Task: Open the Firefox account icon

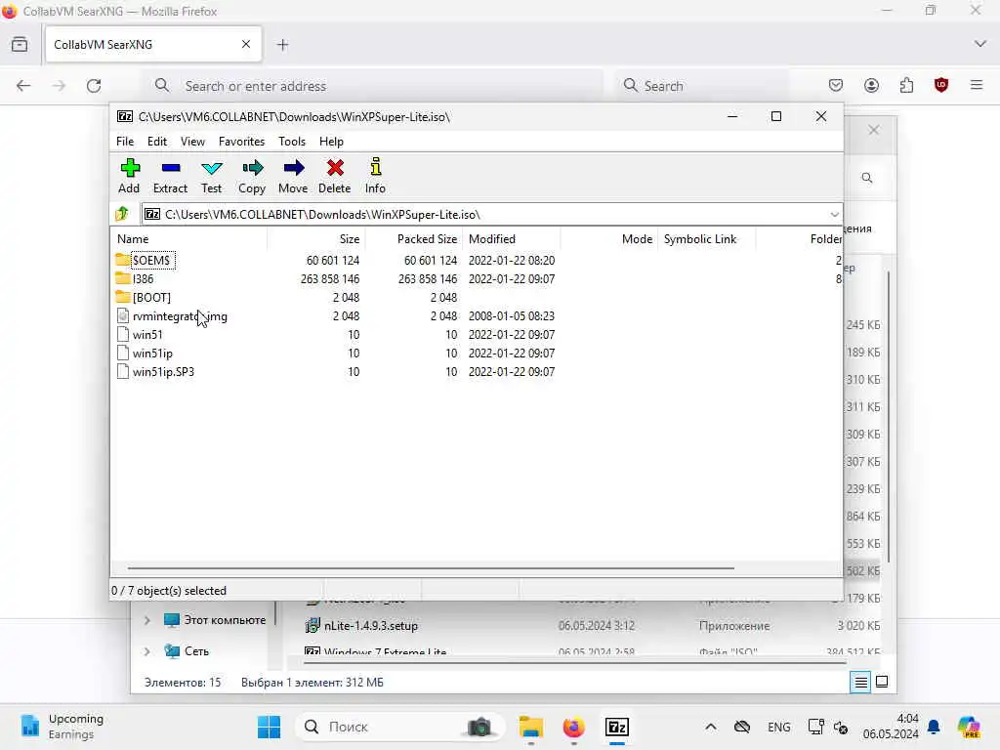Action: click(872, 85)
